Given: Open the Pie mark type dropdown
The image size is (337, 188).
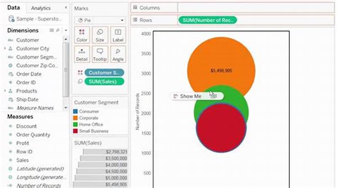Looking at the screenshot, I should pos(122,20).
